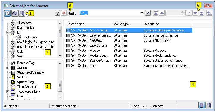This screenshot has width=215, height=112.
Task: Click the Switch object type icon
Action: [13, 77]
